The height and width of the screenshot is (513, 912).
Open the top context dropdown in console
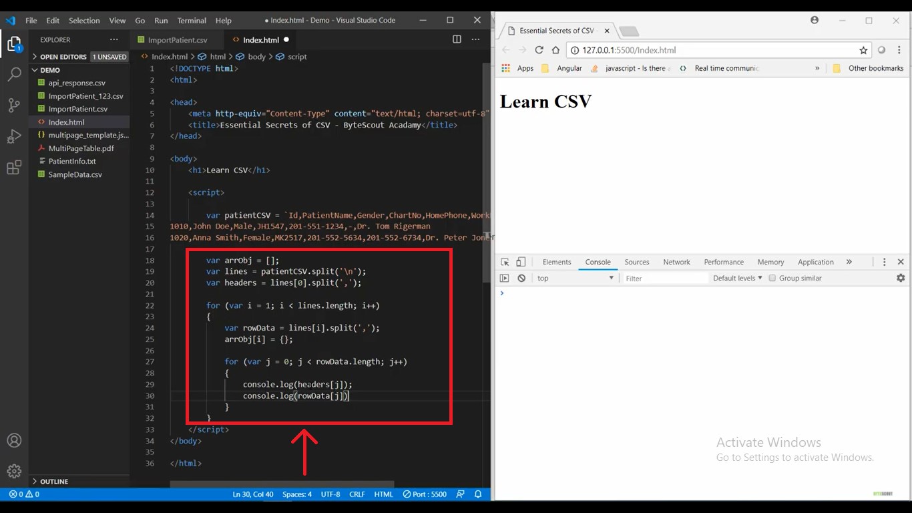(x=575, y=278)
